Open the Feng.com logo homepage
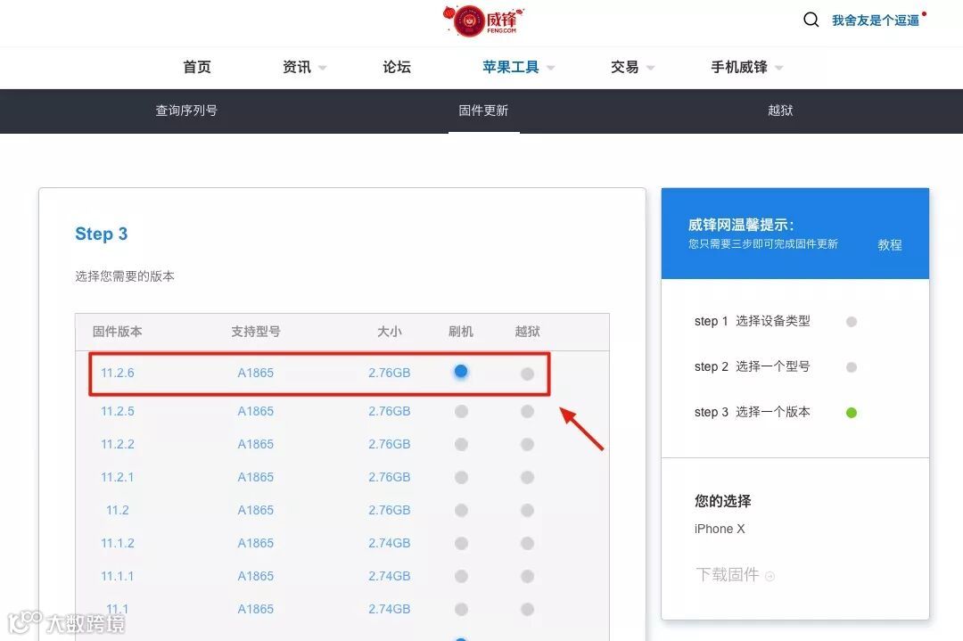The width and height of the screenshot is (963, 641). pyautogui.click(x=484, y=21)
